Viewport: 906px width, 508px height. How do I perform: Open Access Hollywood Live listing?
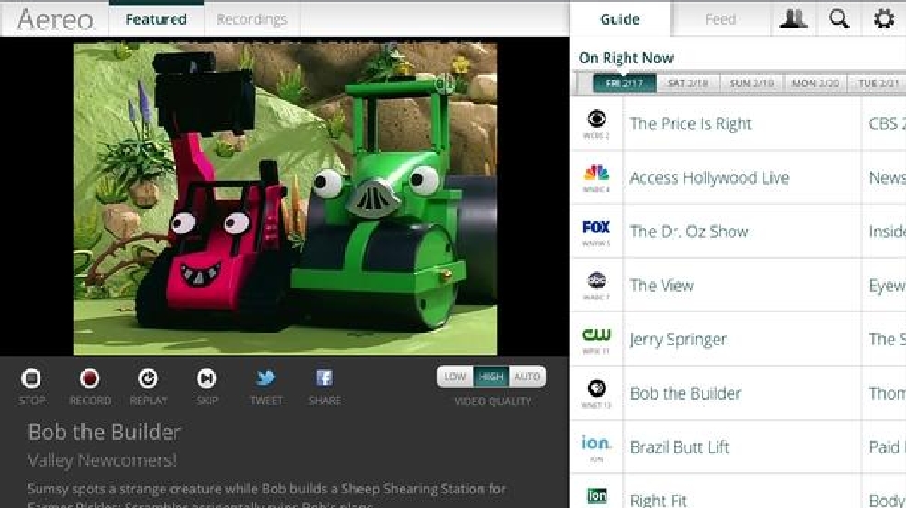coord(742,177)
